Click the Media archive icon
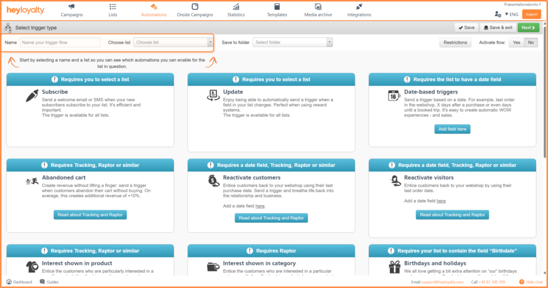The image size is (548, 288). click(318, 6)
